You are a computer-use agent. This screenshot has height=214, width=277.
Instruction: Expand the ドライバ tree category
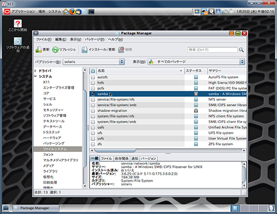(x=35, y=71)
